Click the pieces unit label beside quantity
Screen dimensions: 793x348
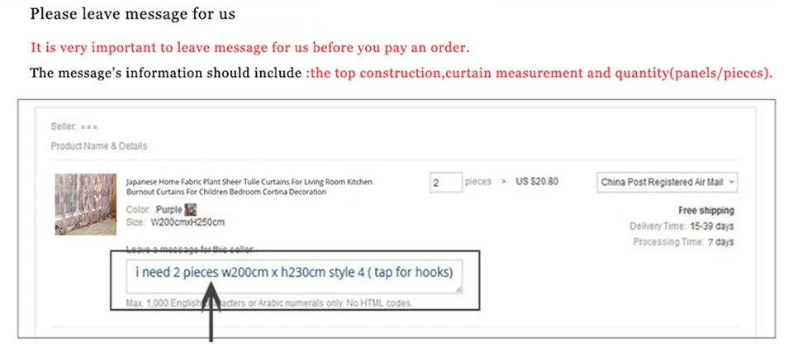(x=478, y=181)
